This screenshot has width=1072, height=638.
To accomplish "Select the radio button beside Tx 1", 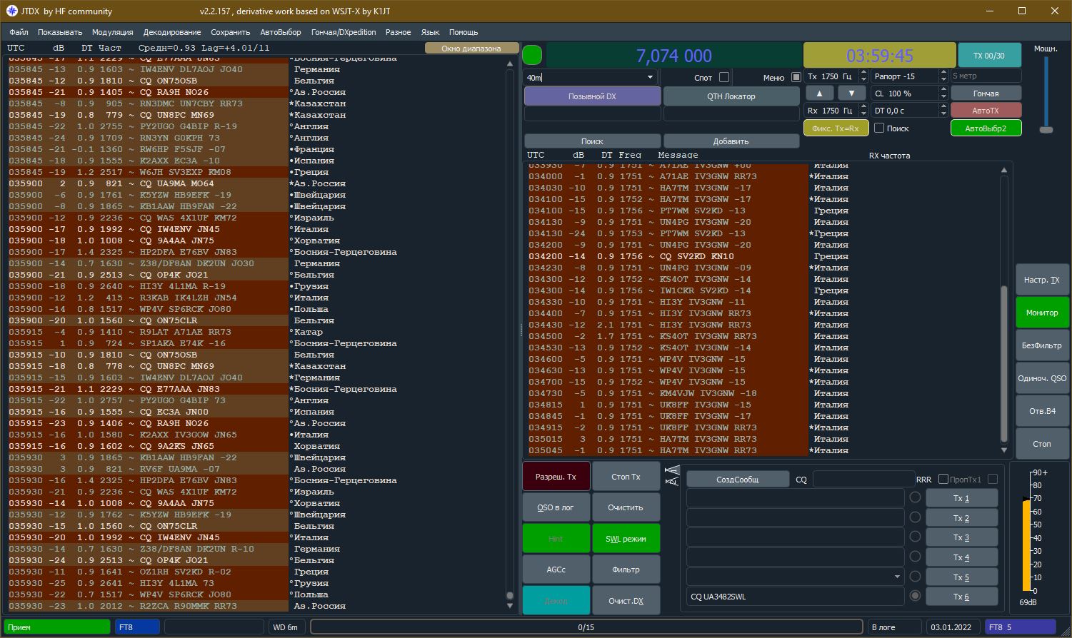I will click(915, 497).
